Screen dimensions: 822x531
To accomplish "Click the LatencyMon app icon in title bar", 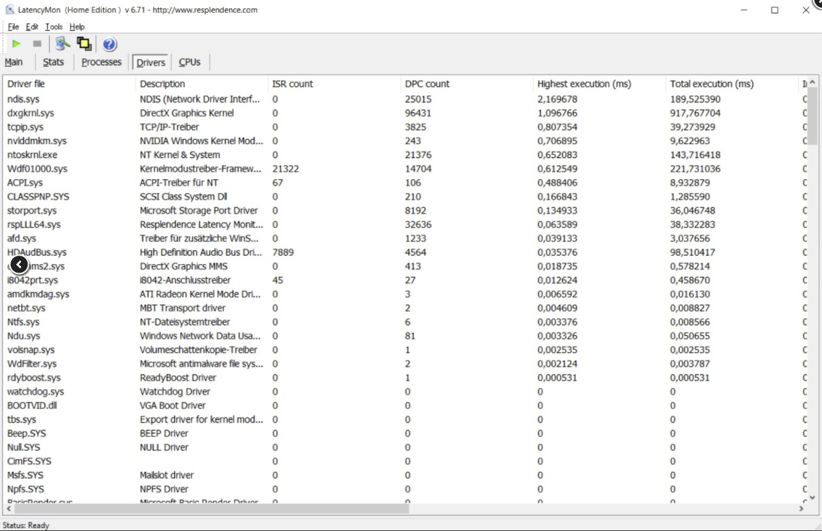I will (x=9, y=9).
